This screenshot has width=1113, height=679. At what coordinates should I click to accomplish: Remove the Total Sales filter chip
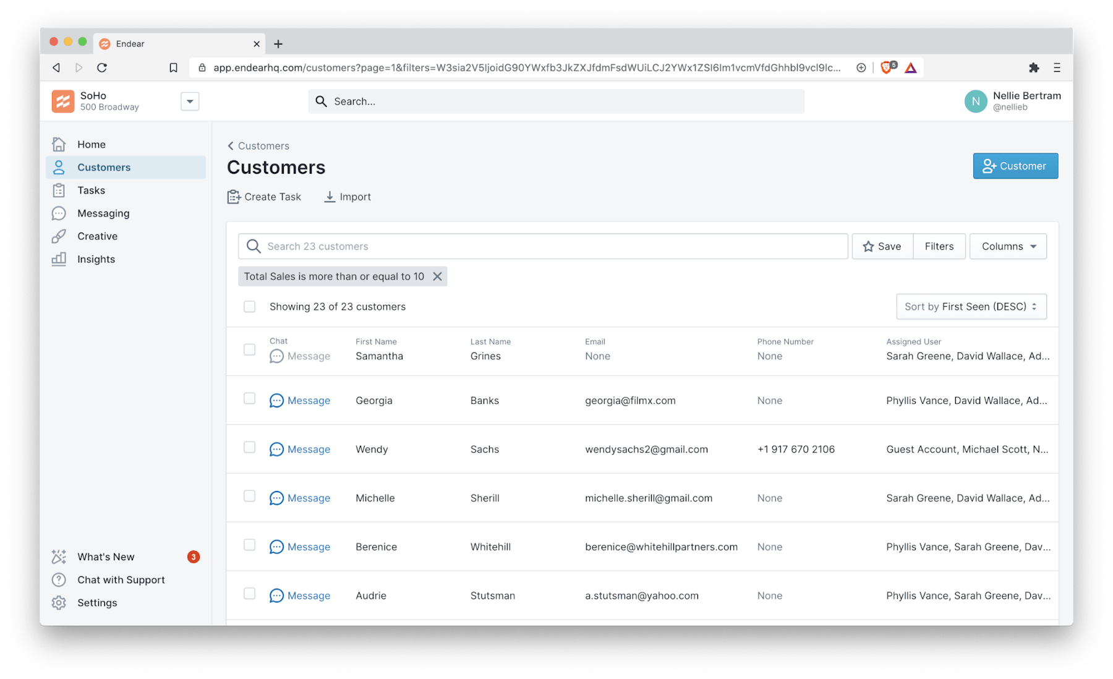[437, 276]
